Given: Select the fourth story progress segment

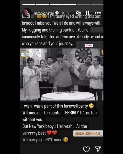Looking at the screenshot, I should [70, 4].
